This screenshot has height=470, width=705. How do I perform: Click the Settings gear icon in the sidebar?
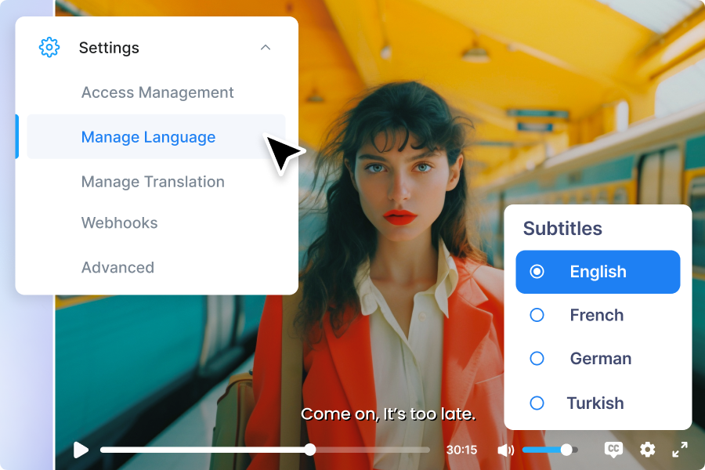[x=49, y=47]
